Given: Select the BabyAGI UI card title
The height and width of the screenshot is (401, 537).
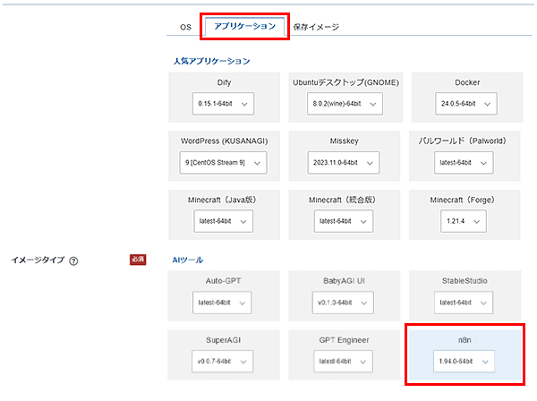Looking at the screenshot, I should click(x=344, y=281).
